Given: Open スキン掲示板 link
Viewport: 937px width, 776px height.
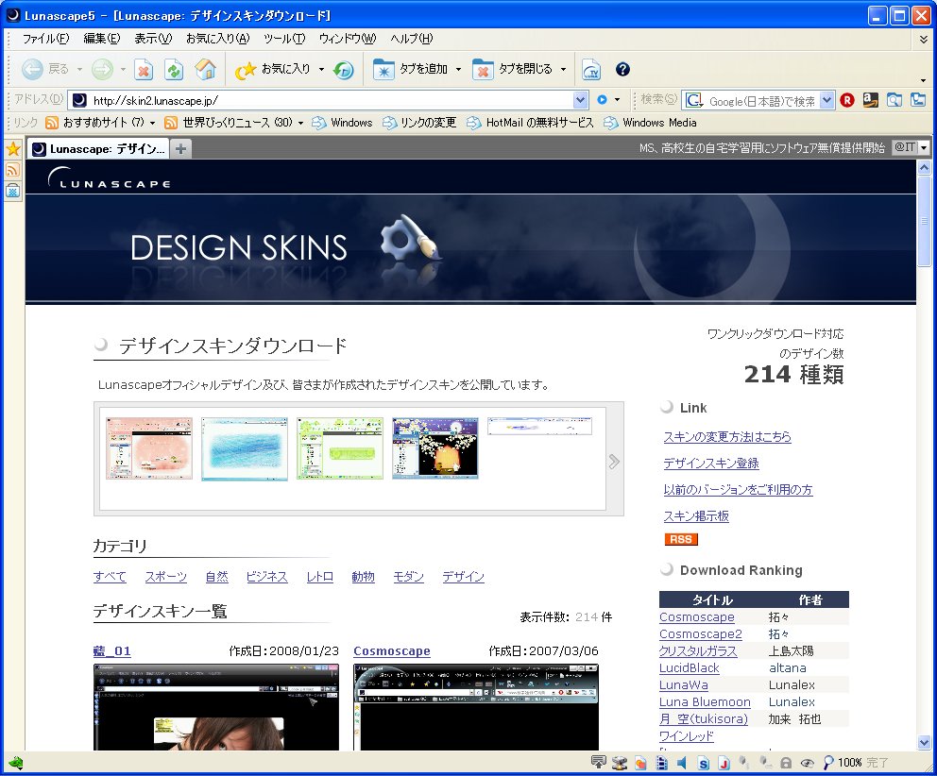Looking at the screenshot, I should [x=696, y=515].
